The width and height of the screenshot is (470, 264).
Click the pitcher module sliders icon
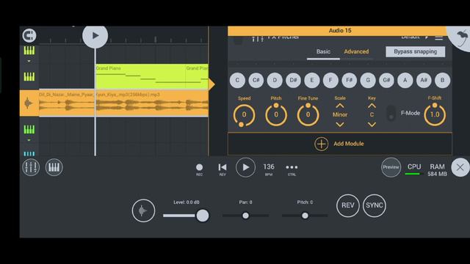click(258, 38)
